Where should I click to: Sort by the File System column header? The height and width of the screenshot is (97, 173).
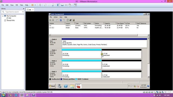pyautogui.click(x=88, y=23)
